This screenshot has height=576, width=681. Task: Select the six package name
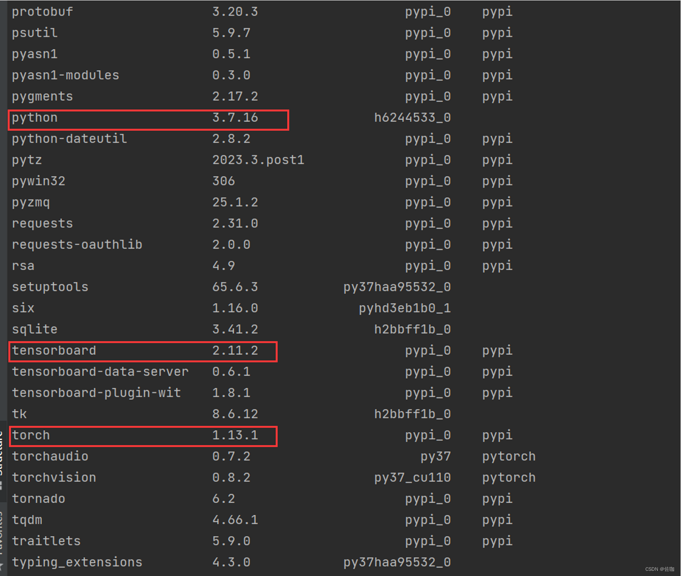(23, 309)
